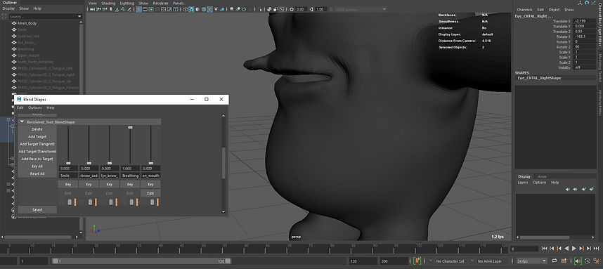The image size is (603, 269).
Task: Toggle the loop playback icon
Action: point(555,261)
